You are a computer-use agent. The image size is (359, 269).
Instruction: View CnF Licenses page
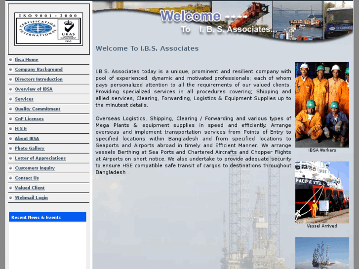tap(29, 118)
